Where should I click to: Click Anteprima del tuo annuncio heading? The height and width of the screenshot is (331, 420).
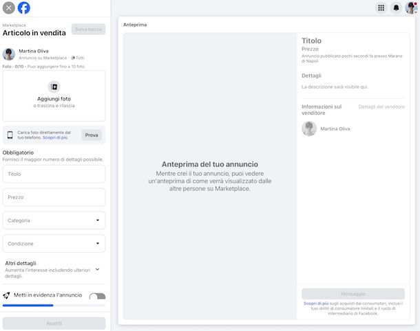click(x=210, y=164)
